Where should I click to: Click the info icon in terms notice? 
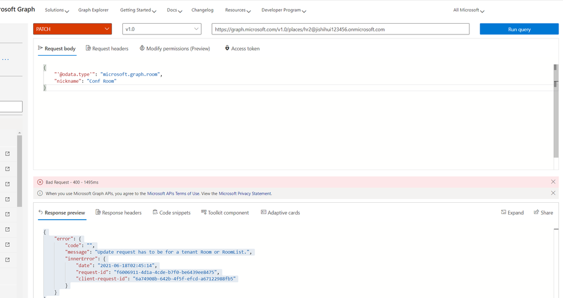(40, 193)
